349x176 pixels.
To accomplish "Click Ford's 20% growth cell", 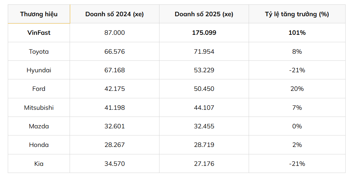I will 297,89.
